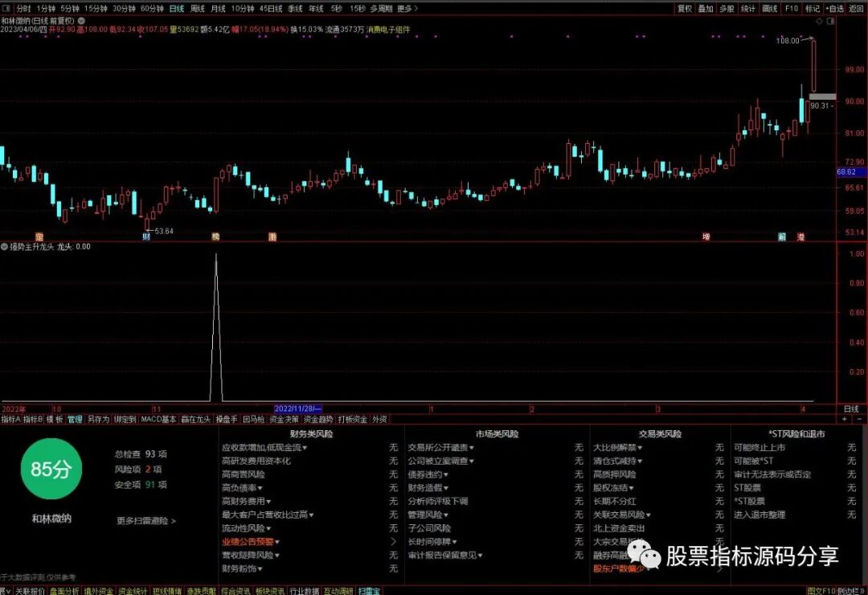This screenshot has height=595, width=868.
Task: Switch to 5分钟 chart period
Action: click(70, 8)
